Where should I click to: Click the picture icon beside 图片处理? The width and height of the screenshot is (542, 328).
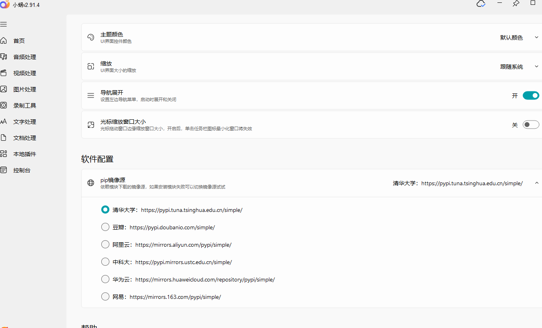(x=4, y=89)
